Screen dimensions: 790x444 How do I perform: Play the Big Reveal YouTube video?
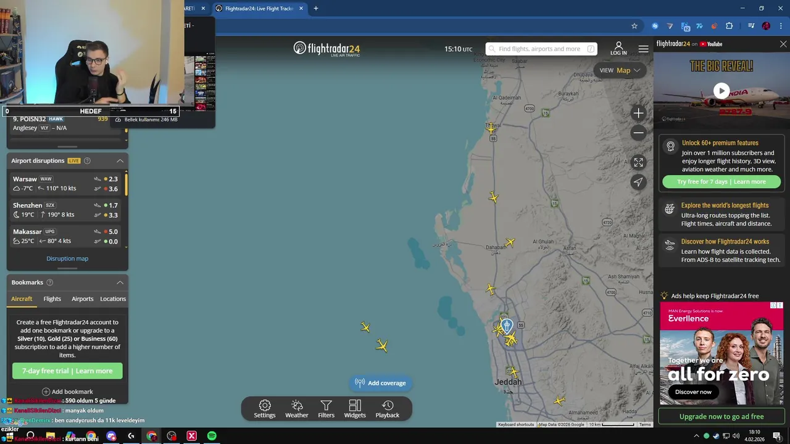click(x=721, y=91)
